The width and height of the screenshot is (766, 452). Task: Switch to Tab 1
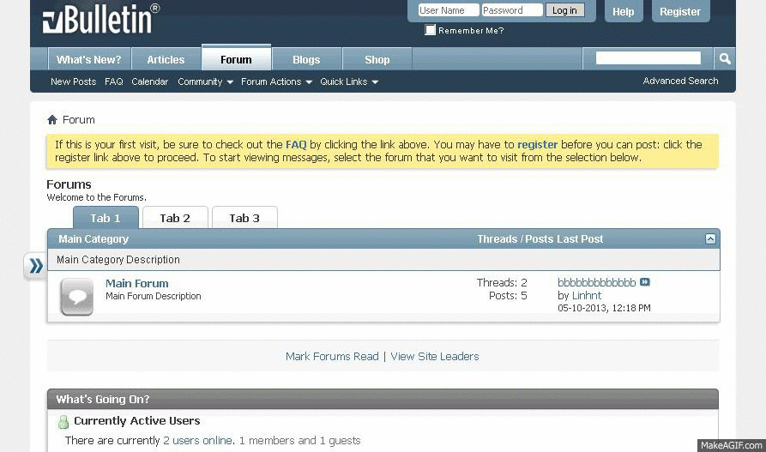106,218
